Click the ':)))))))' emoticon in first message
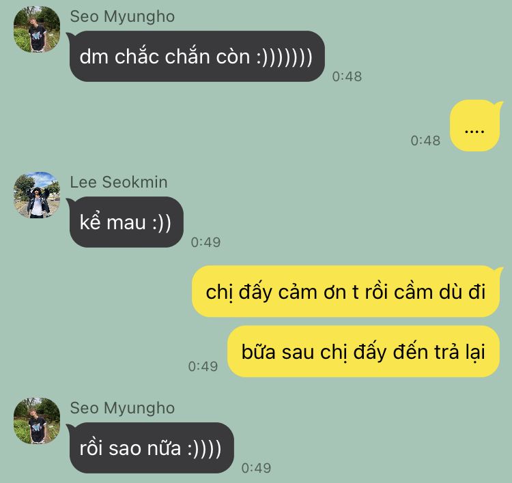Image resolution: width=512 pixels, height=483 pixels. tap(285, 57)
